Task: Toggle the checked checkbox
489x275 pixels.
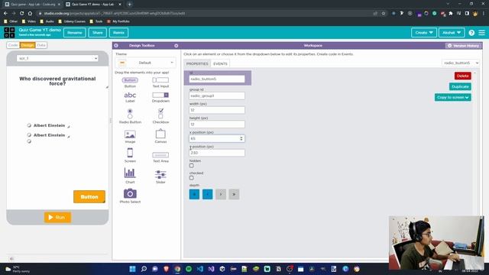Action: (192, 178)
